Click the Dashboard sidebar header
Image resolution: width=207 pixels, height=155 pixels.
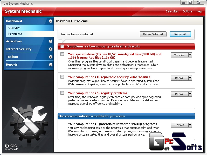click(x=29, y=21)
